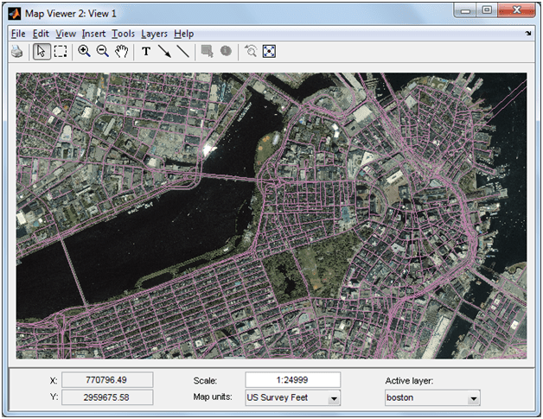Open the Insert menu

pyautogui.click(x=93, y=34)
